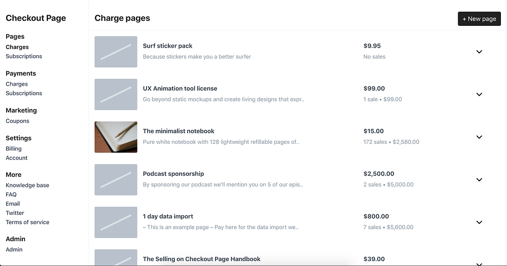Click the Checkout Page logo heading

click(x=35, y=18)
